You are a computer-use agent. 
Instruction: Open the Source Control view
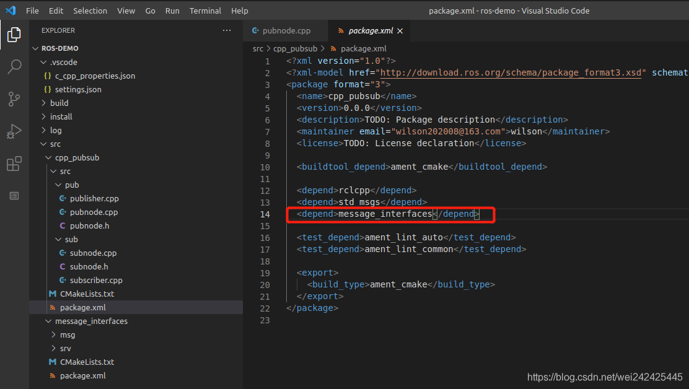(x=14, y=99)
